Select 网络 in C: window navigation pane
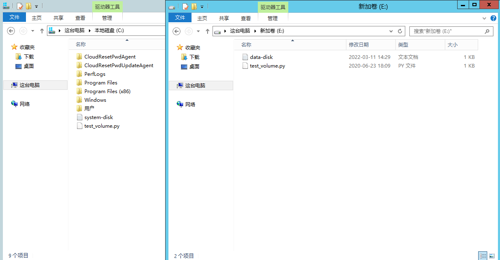The width and height of the screenshot is (500, 260). pos(25,104)
